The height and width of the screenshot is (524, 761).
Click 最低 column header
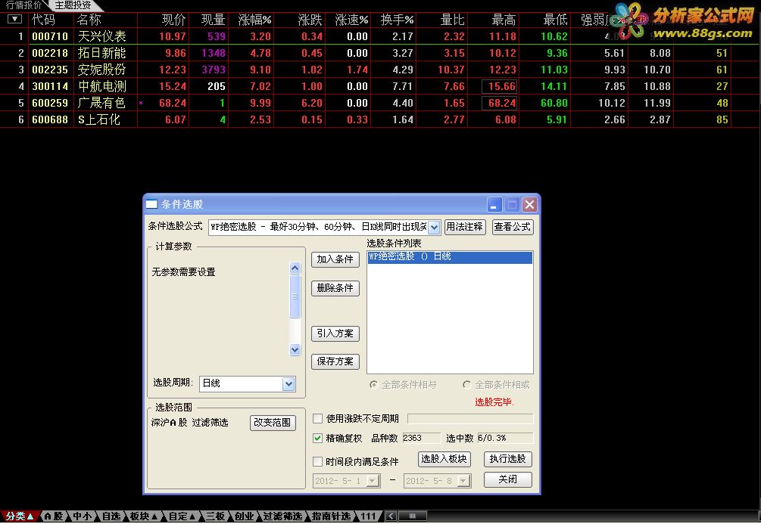[x=555, y=20]
